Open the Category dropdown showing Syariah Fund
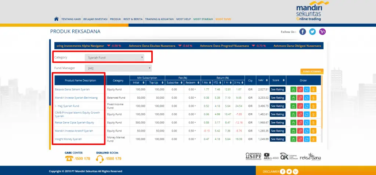Image resolution: width=376 pixels, height=175 pixels. click(115, 57)
